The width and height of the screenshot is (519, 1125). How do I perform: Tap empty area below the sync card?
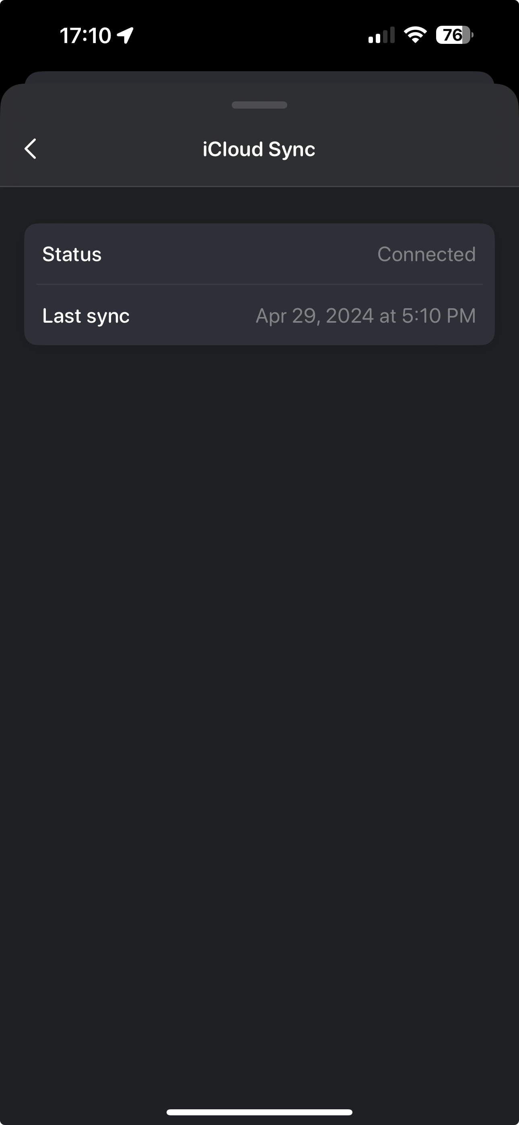click(x=259, y=699)
